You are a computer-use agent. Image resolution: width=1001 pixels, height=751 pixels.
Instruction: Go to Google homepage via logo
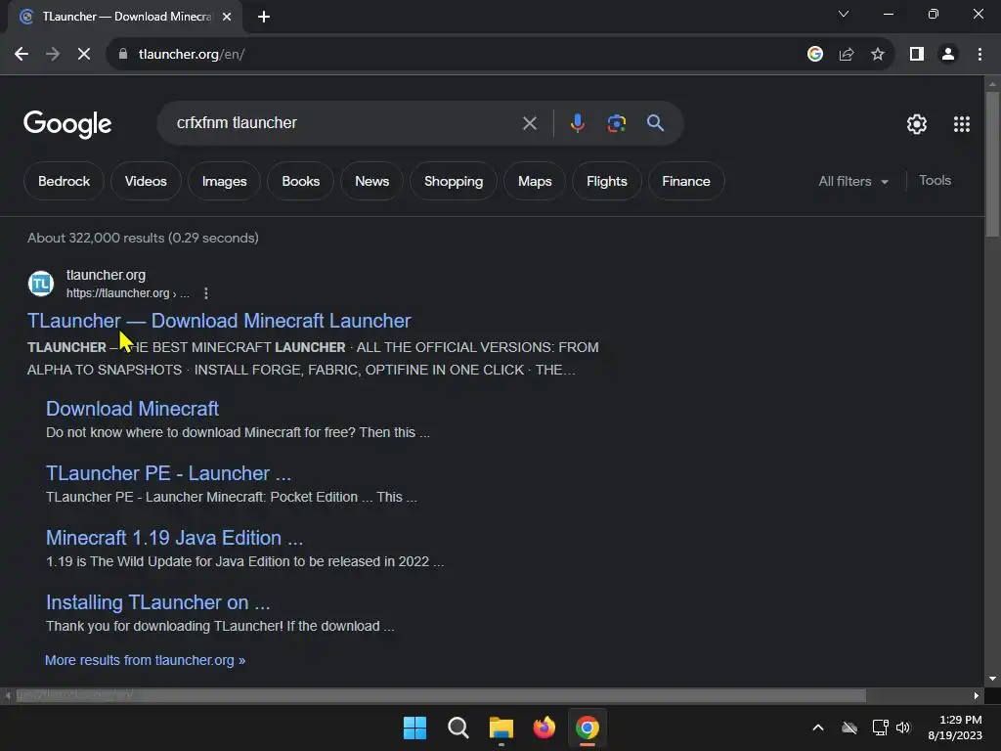pos(67,124)
